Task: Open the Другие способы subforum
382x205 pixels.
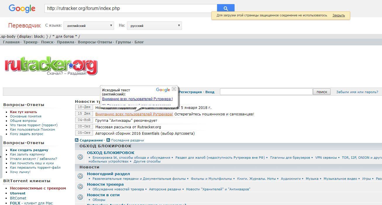Action: coord(147,161)
